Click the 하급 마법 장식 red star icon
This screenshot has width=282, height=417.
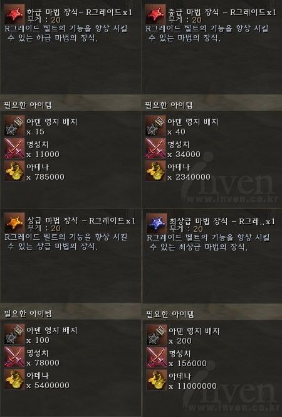coord(14,14)
